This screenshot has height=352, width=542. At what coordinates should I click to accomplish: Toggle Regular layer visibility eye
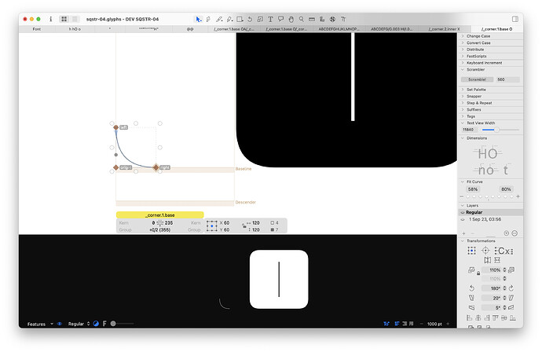(463, 212)
